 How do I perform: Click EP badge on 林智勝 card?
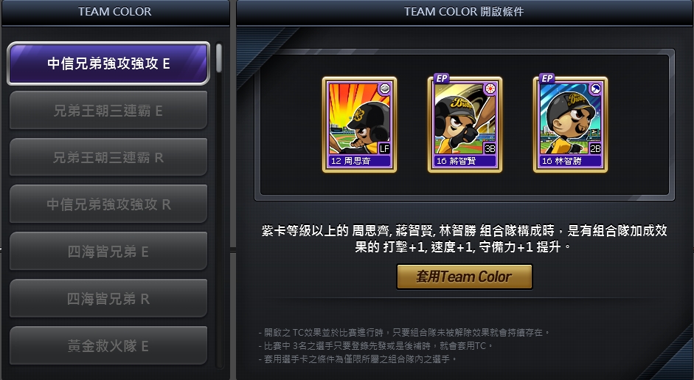(x=547, y=78)
